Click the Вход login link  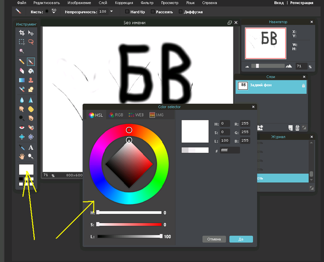point(279,3)
